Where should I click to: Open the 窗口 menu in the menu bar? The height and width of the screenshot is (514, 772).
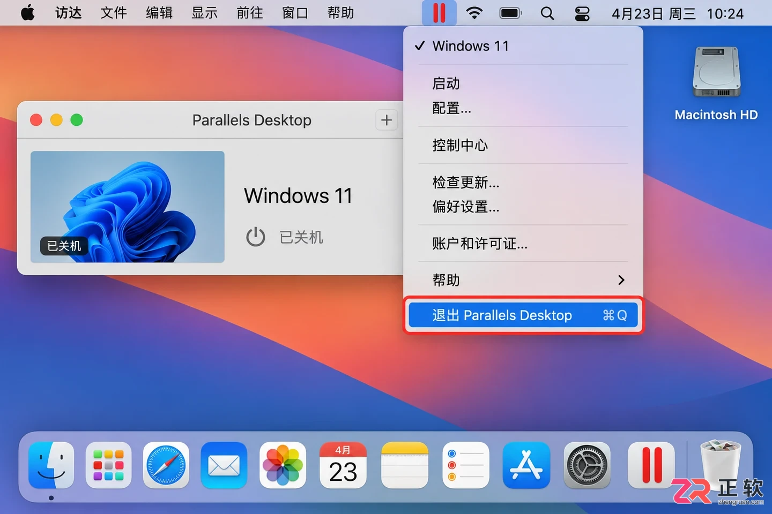click(x=295, y=13)
